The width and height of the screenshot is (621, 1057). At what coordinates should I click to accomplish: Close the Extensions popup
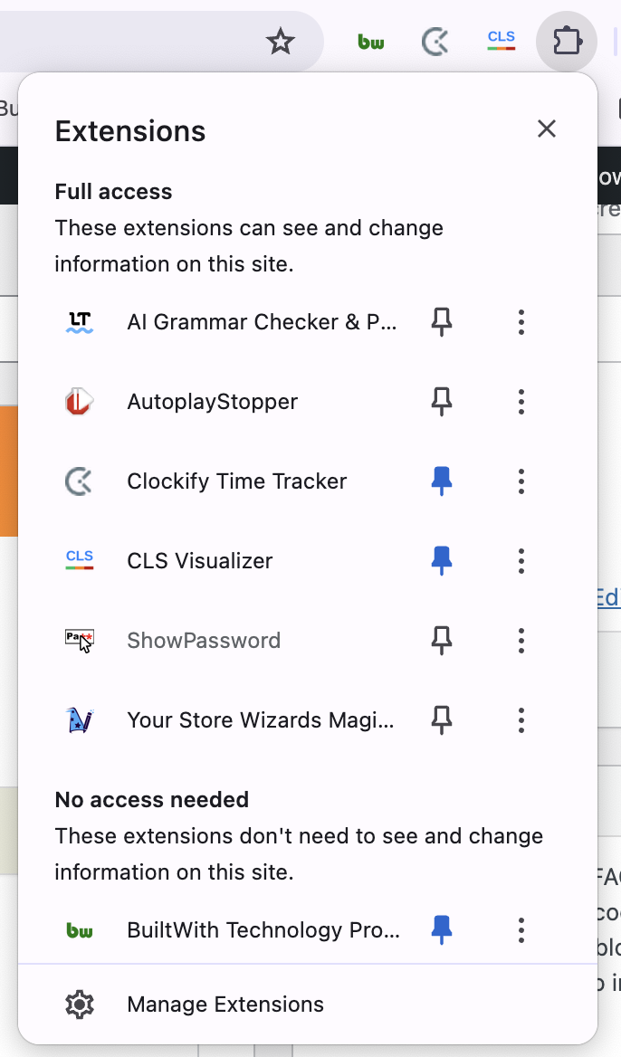click(546, 129)
